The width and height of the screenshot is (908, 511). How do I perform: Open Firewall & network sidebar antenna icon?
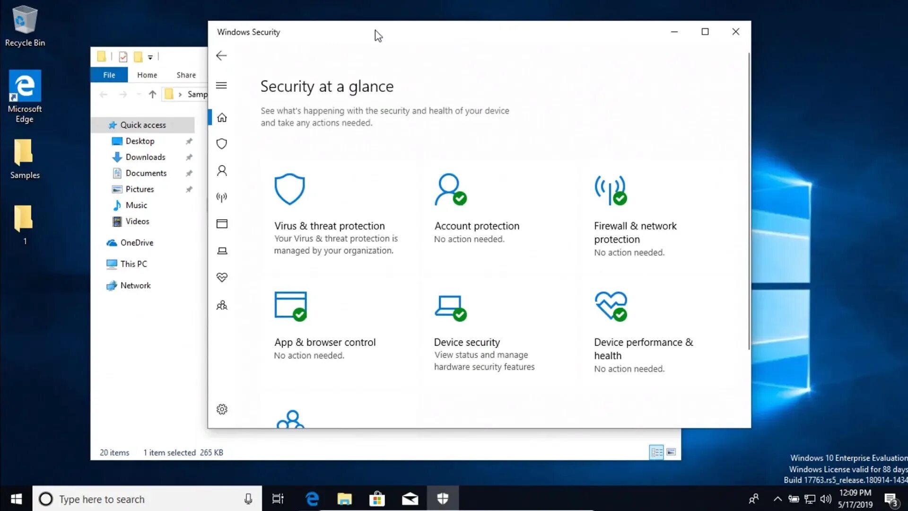tap(222, 197)
